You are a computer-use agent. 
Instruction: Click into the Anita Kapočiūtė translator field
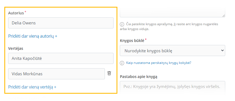coord(61,58)
